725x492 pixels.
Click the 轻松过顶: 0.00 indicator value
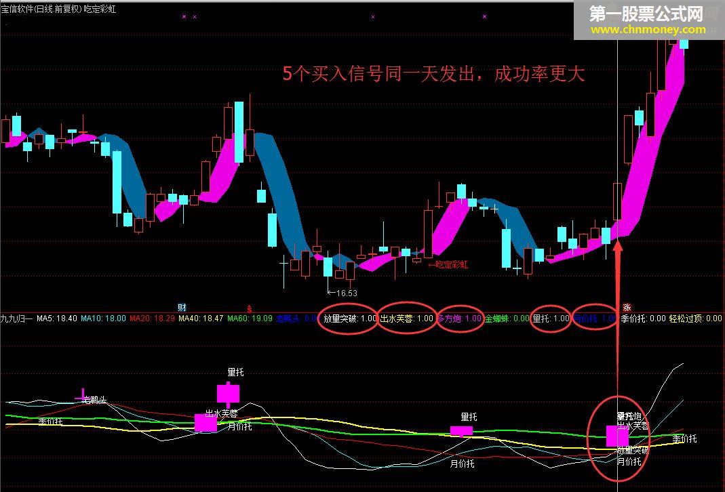point(695,319)
